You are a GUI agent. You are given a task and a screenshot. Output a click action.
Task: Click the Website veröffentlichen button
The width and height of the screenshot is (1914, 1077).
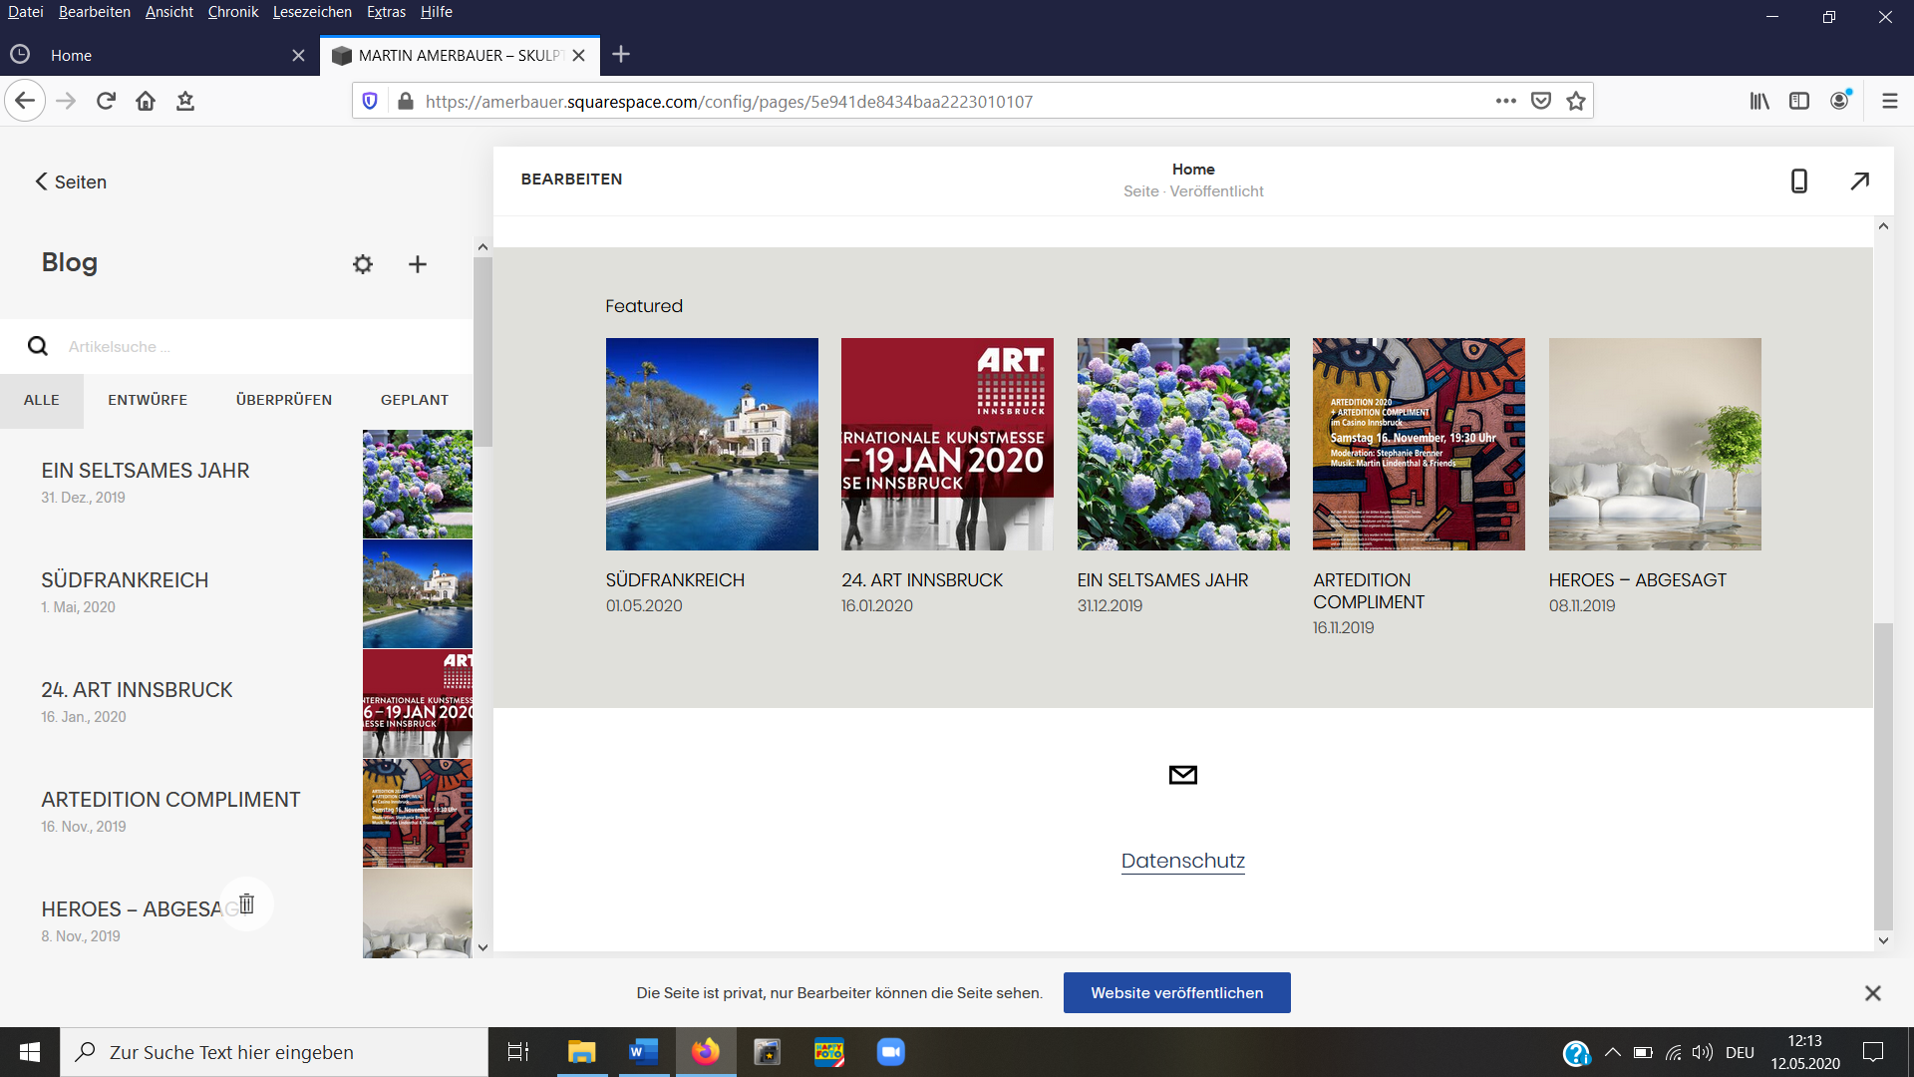tap(1176, 992)
